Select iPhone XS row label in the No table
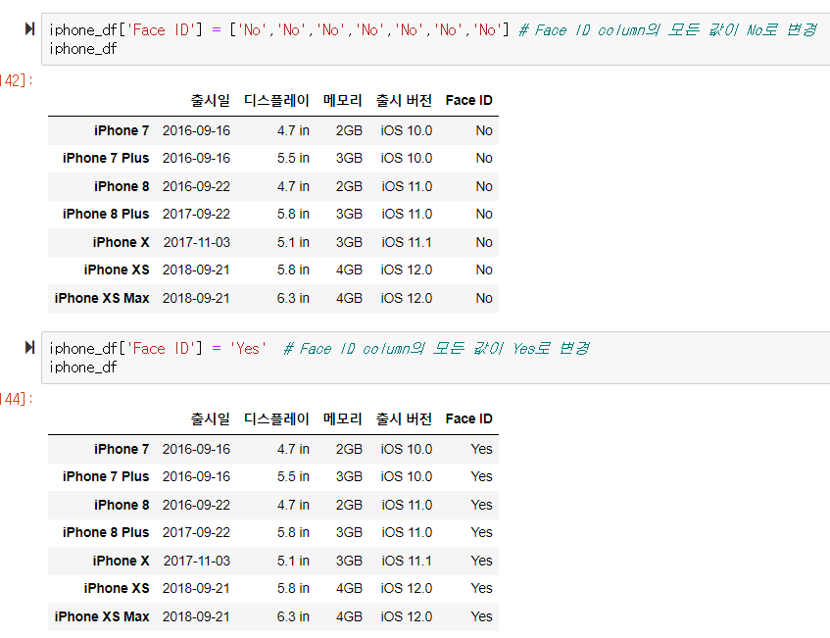Screen dimensions: 830x638 coord(117,270)
